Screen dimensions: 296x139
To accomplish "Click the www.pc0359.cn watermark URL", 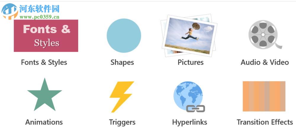I will coord(39,17).
